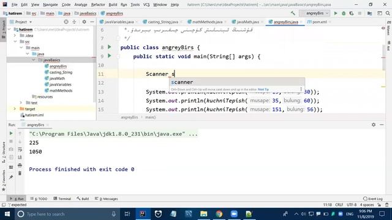Screen dimensions: 392x220
Task: Collapse the main folder in tree
Action: (x=21, y=48)
